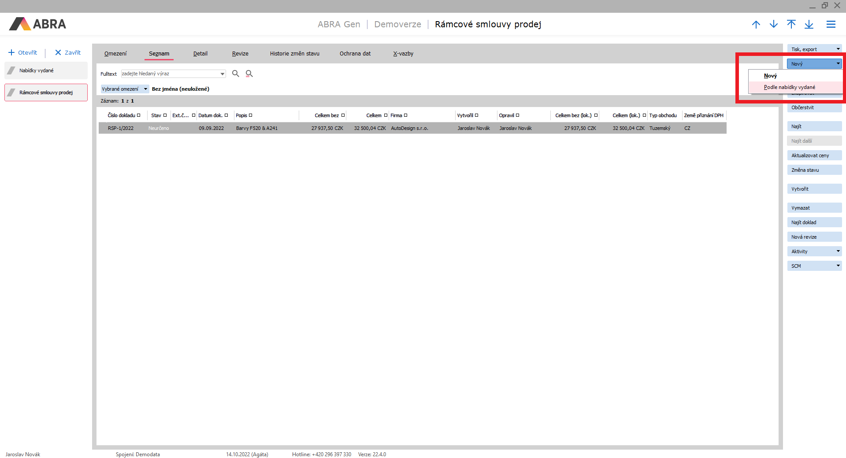Click the fulltext search magnifier icon
This screenshot has width=846, height=458.
[x=236, y=74]
